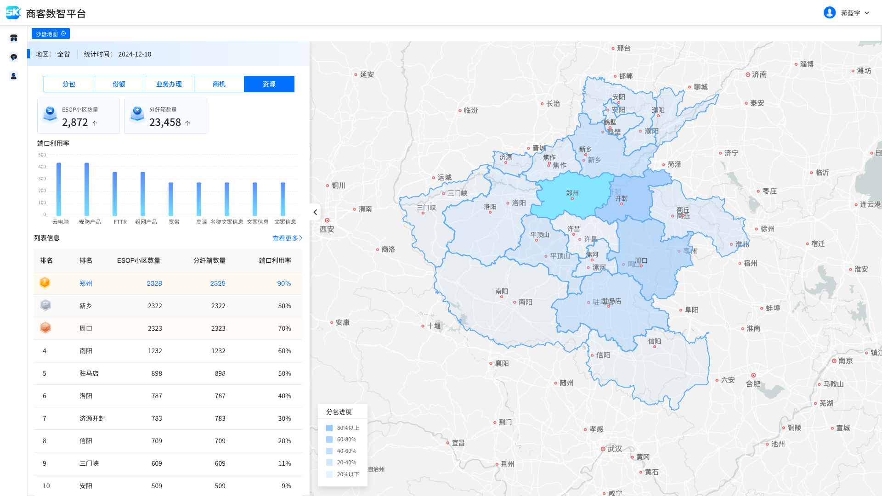The width and height of the screenshot is (882, 496).
Task: Switch to the 商机 tab
Action: coord(219,84)
